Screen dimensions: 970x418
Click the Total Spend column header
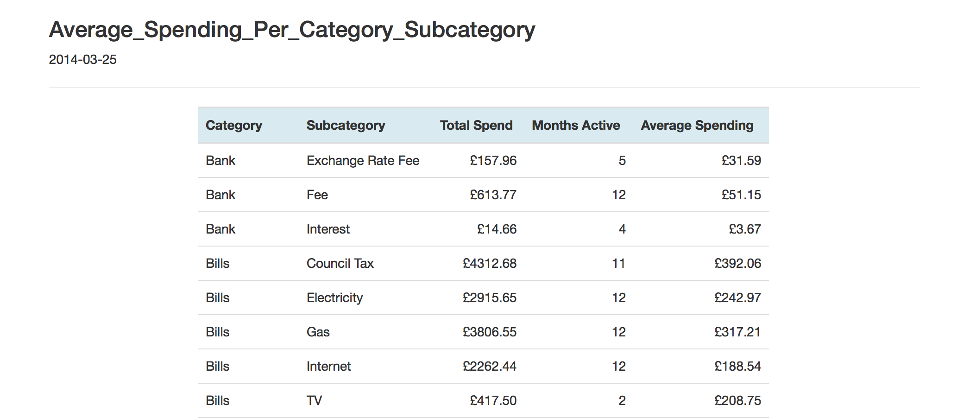(476, 125)
